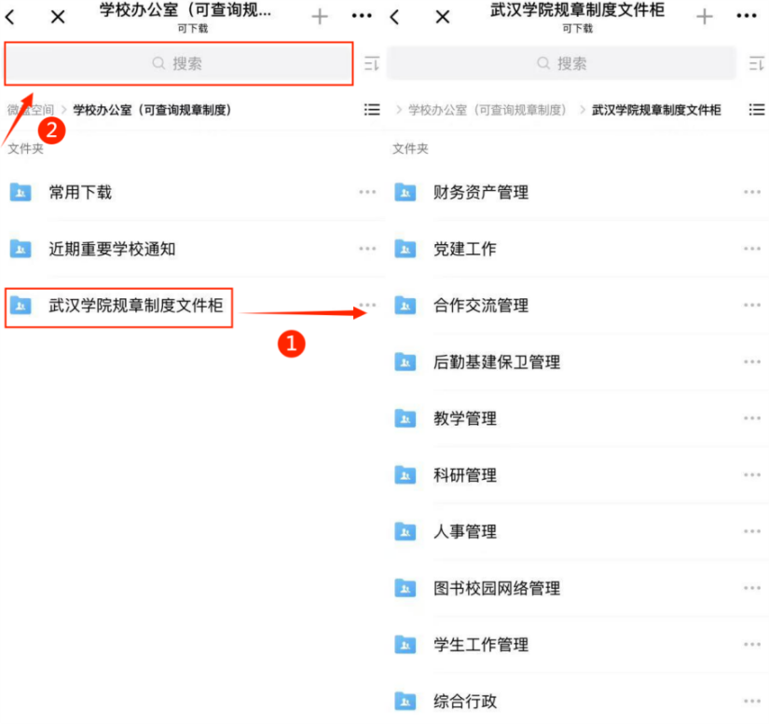
Task: Toggle list view icon in left panel
Action: pos(372,110)
